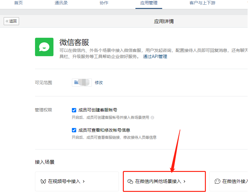Expand the arrow after 在微信内其他场景接入
This screenshot has height=194, width=251.
184,181
